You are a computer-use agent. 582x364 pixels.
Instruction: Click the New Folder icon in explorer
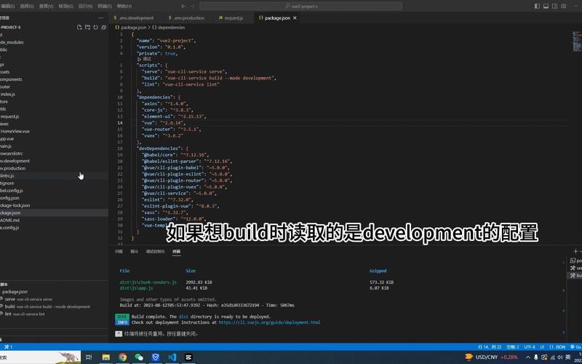87,27
